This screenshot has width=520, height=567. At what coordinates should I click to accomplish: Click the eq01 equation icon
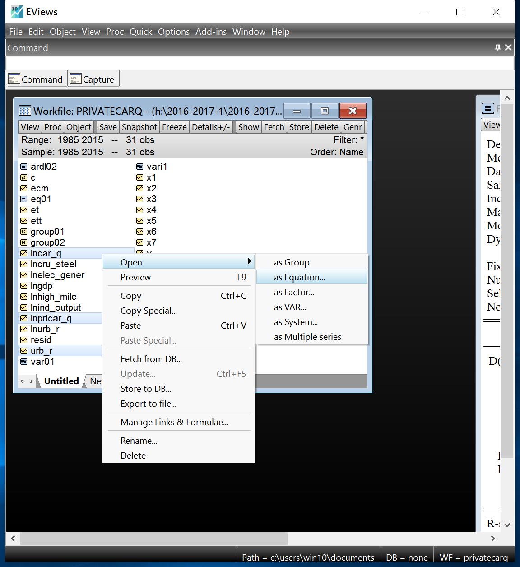coord(24,199)
